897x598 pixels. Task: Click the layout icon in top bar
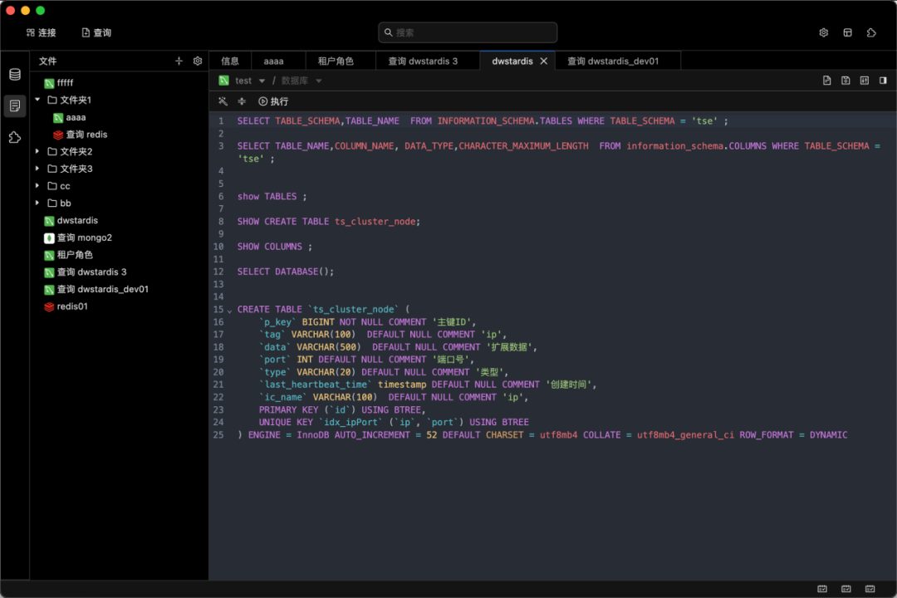[x=847, y=33]
